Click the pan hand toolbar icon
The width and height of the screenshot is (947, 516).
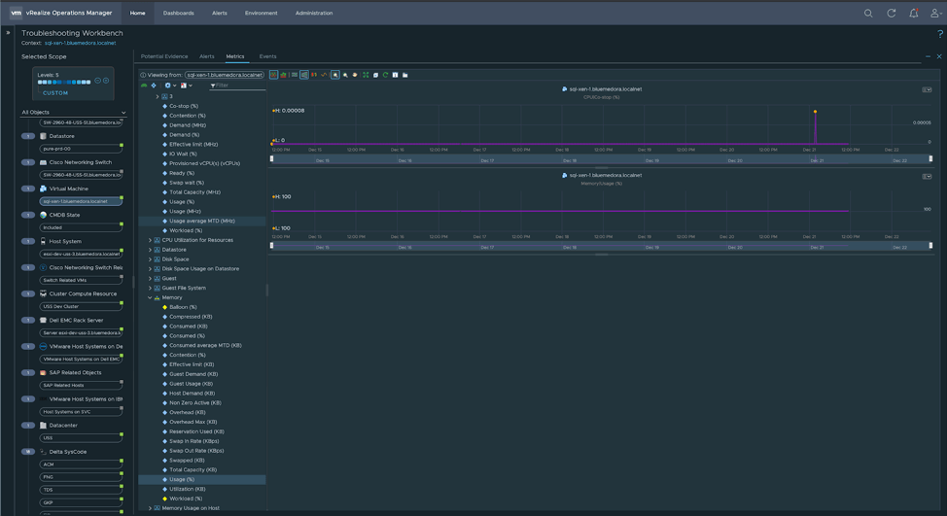(x=355, y=75)
